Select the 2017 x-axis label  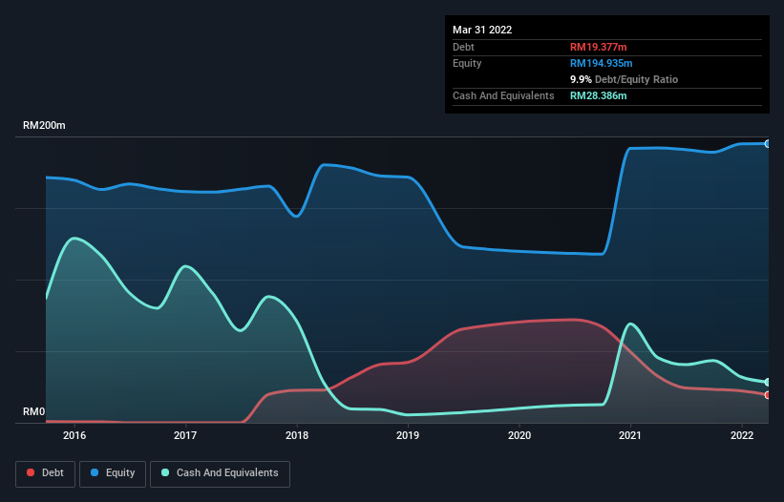point(185,435)
